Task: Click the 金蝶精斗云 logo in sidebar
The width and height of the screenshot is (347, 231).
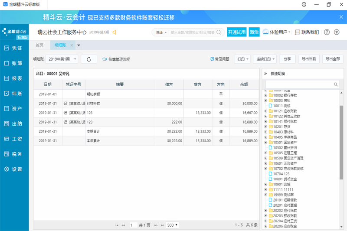Action: [14, 32]
